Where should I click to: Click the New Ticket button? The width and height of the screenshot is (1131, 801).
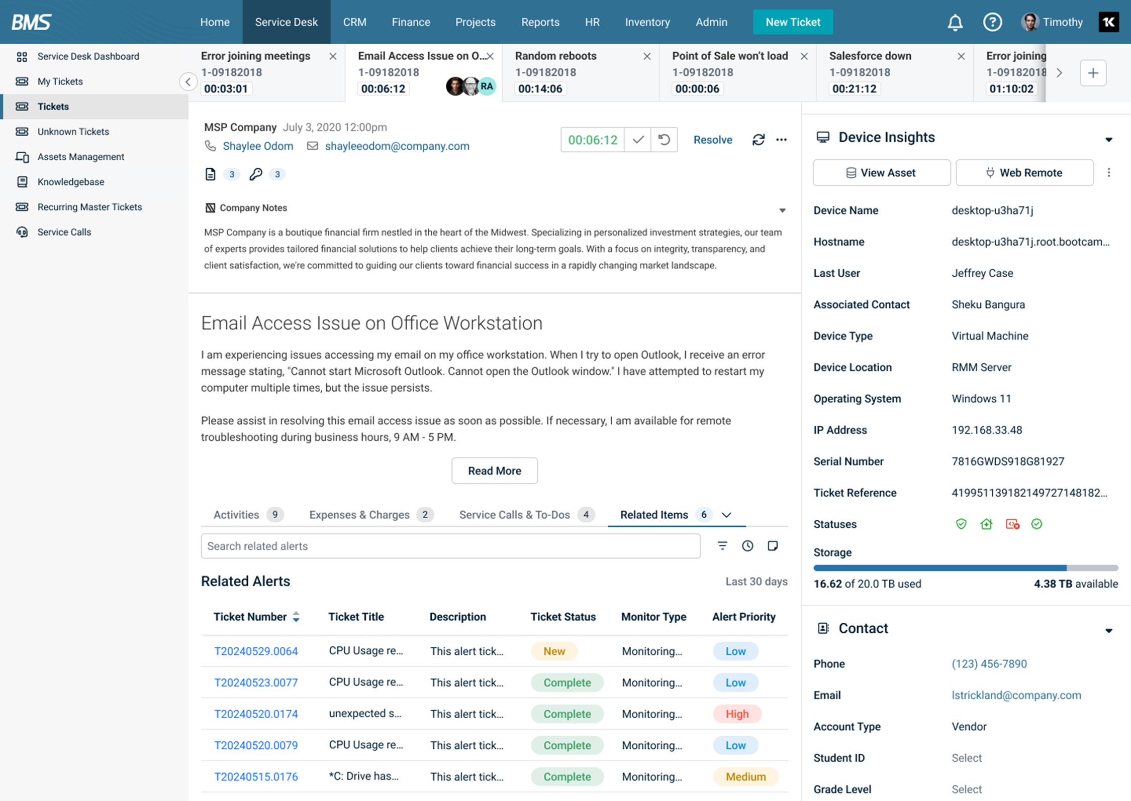(792, 22)
